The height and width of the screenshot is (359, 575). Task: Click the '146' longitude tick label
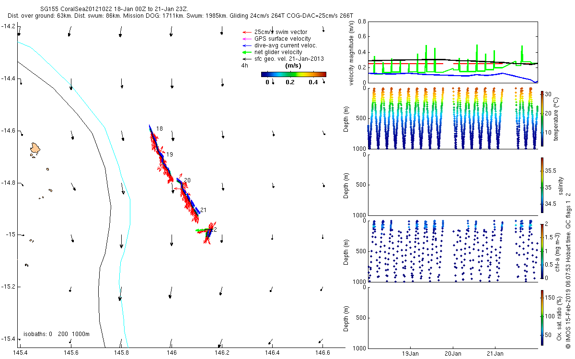(172, 353)
